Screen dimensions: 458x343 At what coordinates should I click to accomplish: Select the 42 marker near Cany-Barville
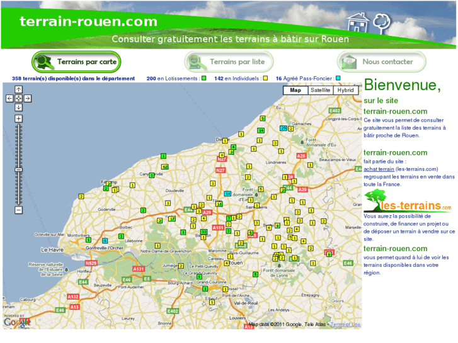point(164,167)
